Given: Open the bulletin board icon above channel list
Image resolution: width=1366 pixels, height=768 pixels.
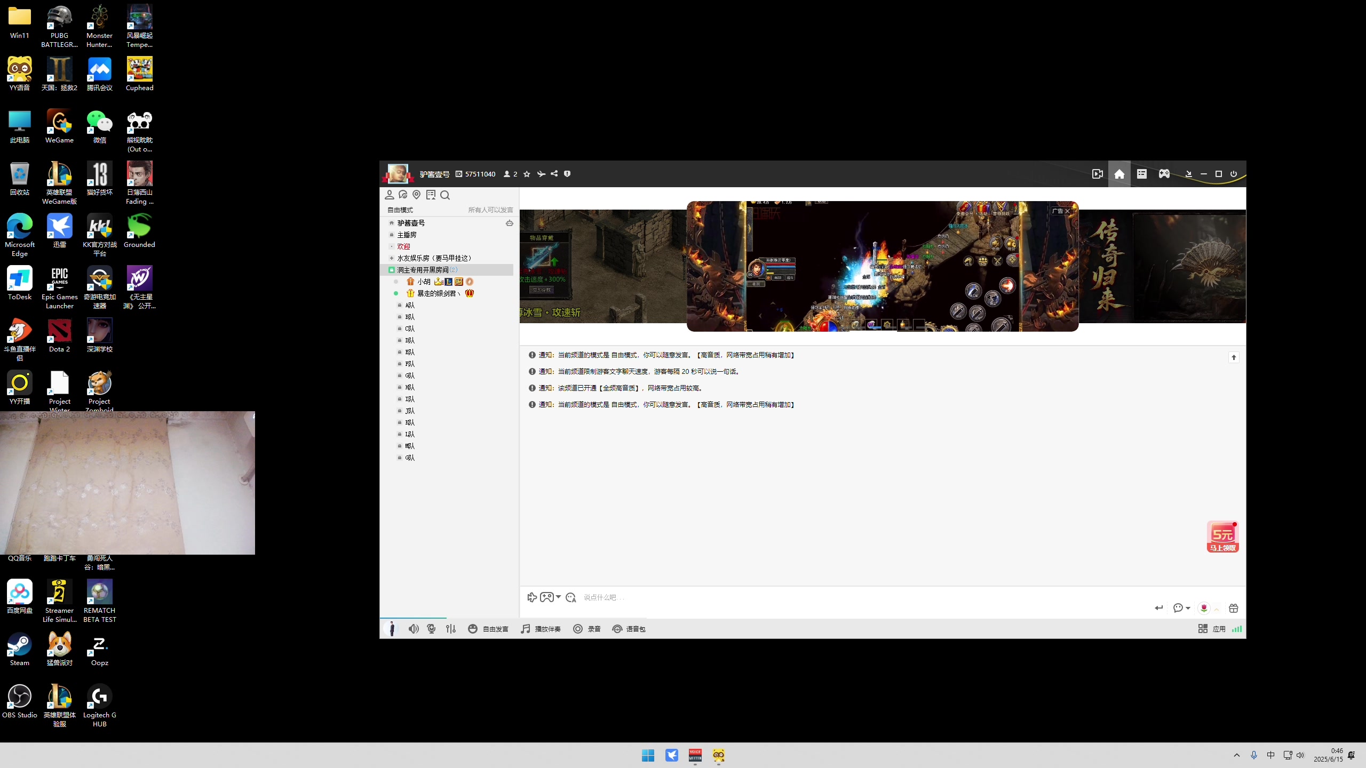Looking at the screenshot, I should click(431, 195).
